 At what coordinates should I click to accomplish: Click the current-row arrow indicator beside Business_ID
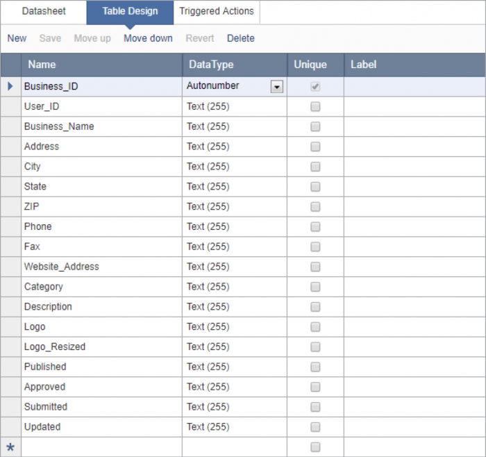(x=10, y=87)
